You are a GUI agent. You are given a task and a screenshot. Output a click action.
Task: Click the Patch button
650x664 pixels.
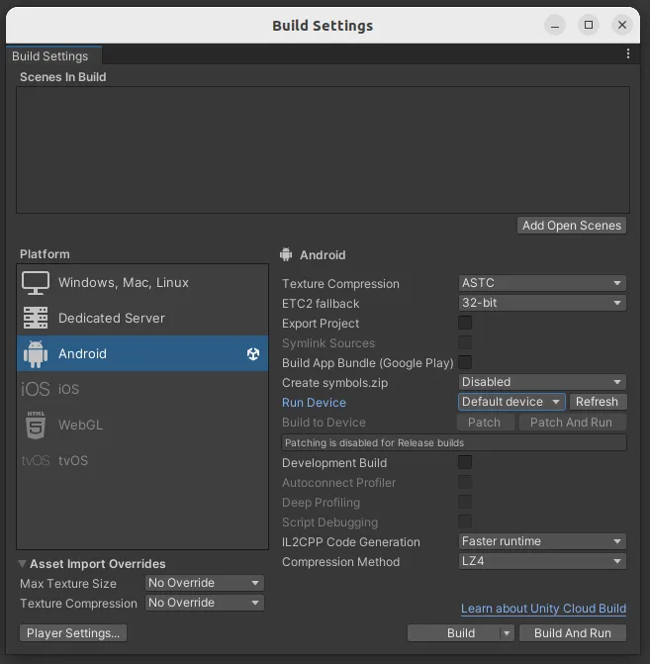point(485,423)
